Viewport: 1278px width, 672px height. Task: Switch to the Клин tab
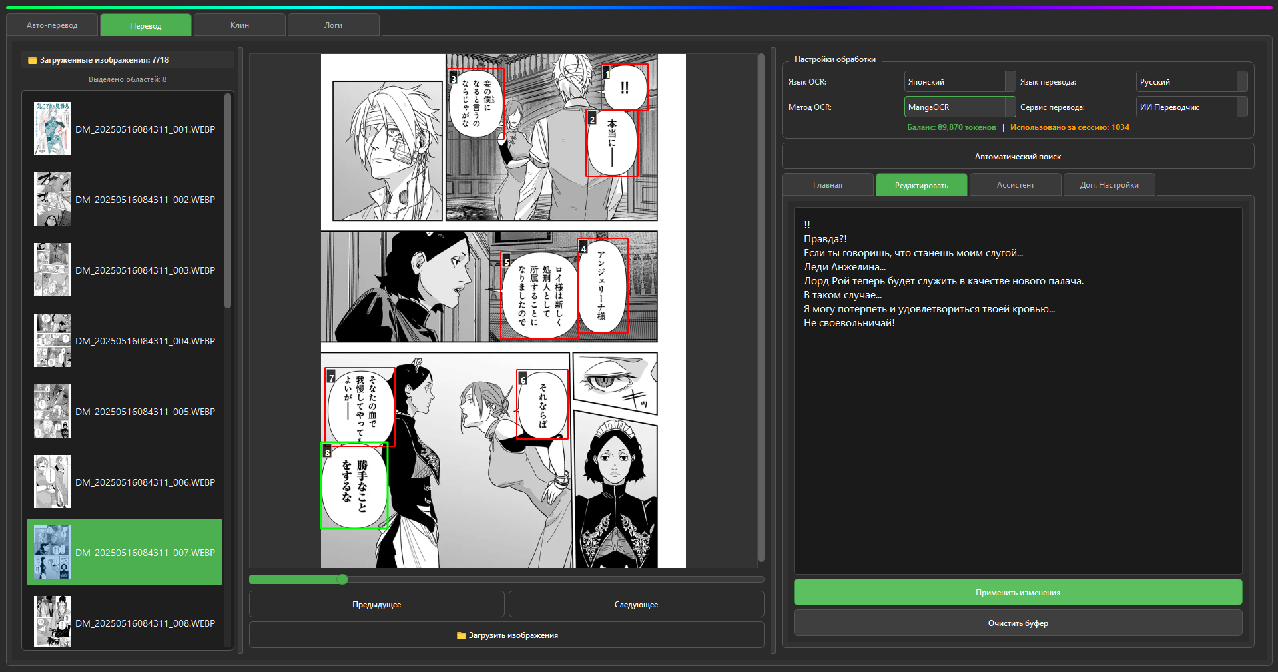click(240, 25)
